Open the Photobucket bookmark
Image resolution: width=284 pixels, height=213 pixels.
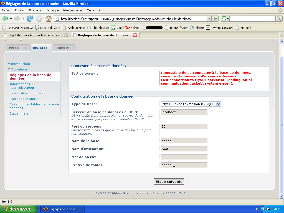tap(98, 28)
